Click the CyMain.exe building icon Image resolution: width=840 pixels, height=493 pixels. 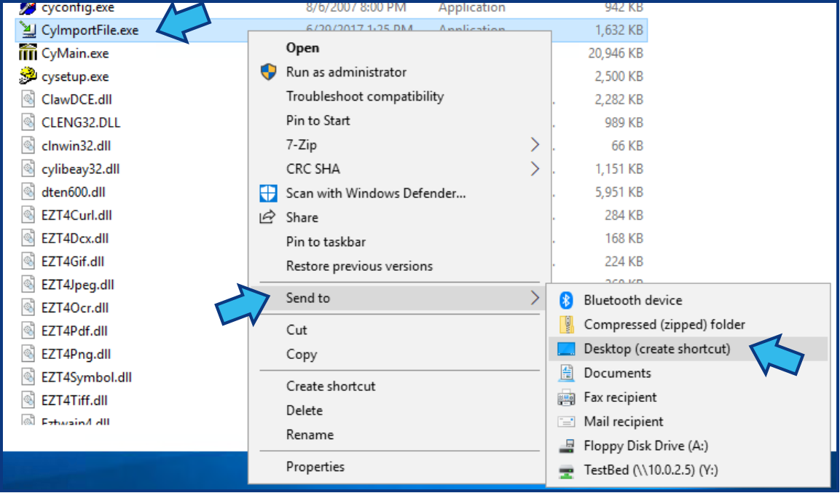[28, 53]
